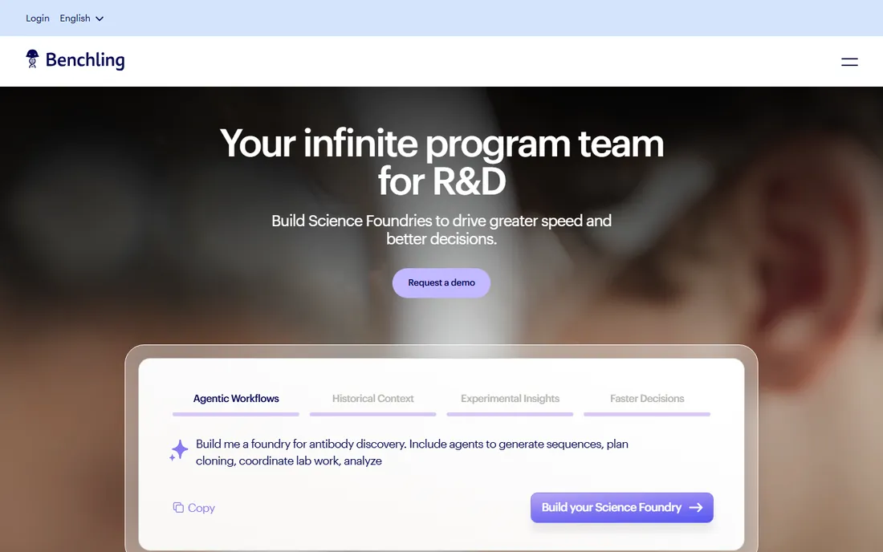883x552 pixels.
Task: Click the Request a demo button
Action: (441, 282)
